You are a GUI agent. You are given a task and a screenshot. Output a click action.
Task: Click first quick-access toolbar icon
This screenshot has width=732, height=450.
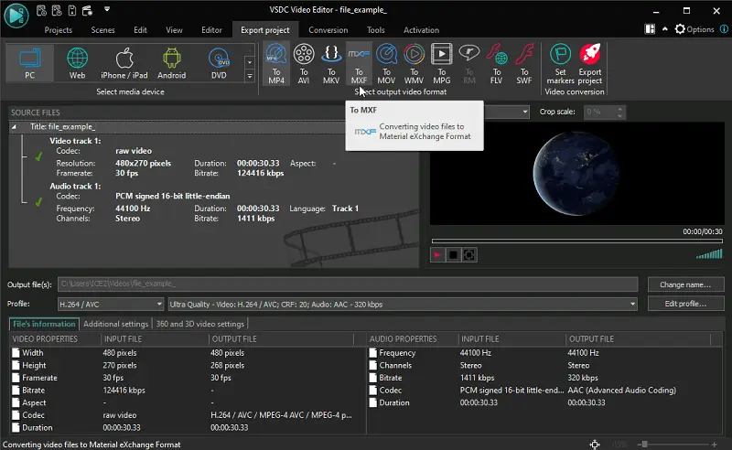(41, 10)
